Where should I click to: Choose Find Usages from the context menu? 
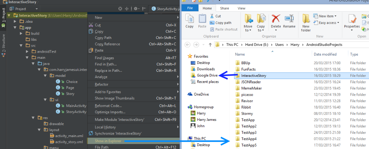coord(133,58)
